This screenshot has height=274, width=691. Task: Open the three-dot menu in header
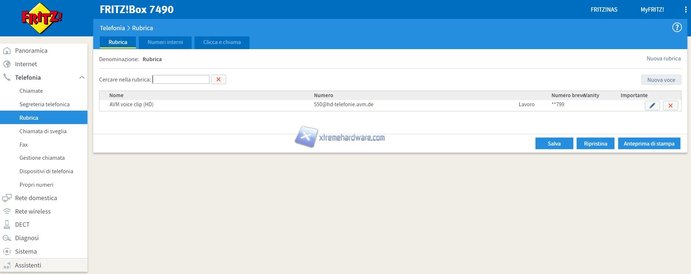tap(686, 10)
